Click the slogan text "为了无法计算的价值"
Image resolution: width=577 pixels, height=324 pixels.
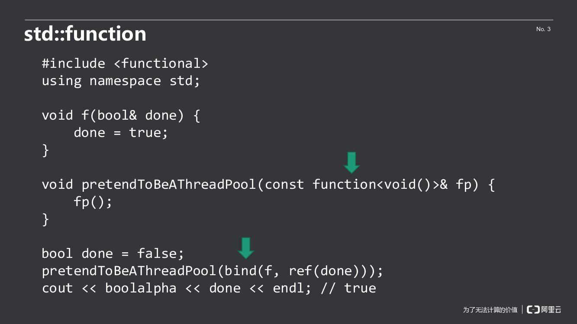(490, 310)
